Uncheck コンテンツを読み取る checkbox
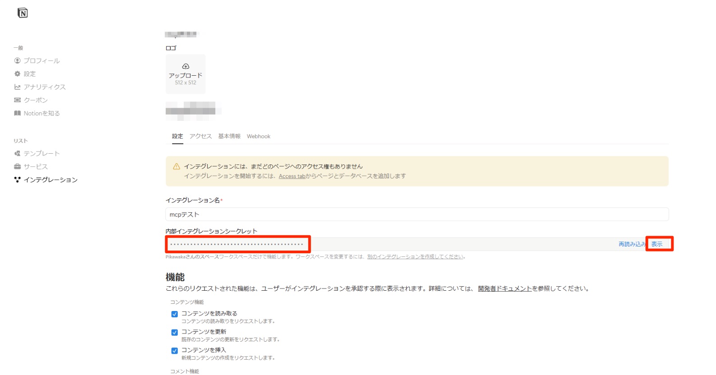716x375 pixels. click(x=174, y=314)
